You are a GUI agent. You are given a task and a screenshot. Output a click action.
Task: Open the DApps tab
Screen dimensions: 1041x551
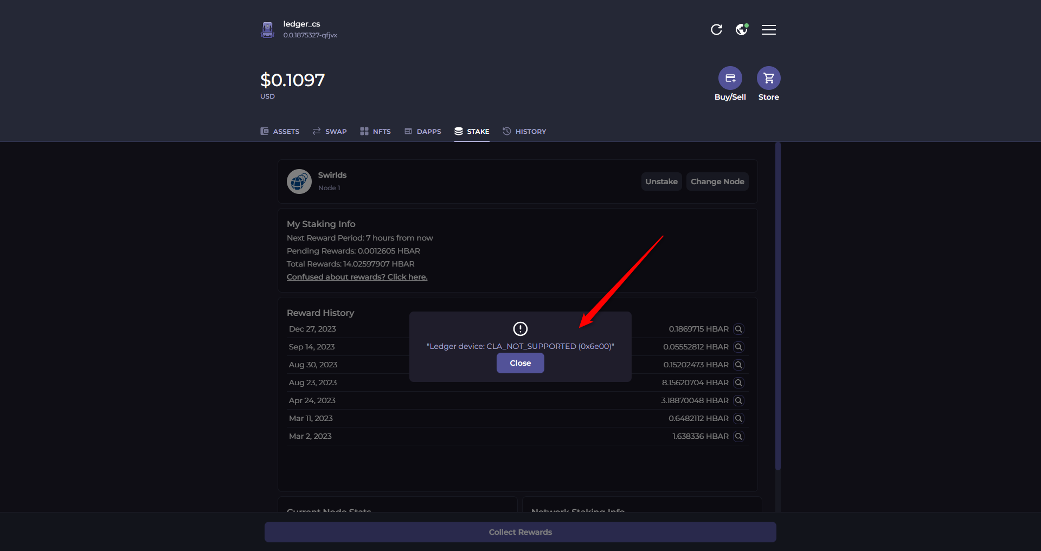click(x=423, y=131)
